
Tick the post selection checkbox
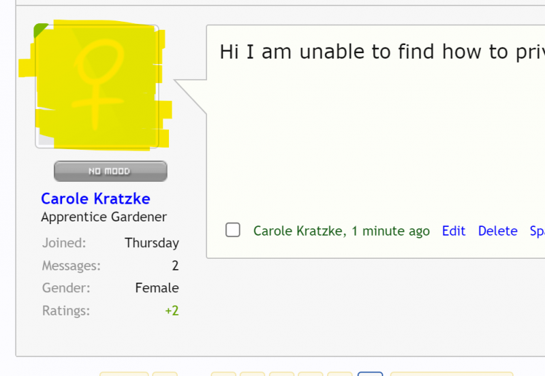tap(233, 230)
